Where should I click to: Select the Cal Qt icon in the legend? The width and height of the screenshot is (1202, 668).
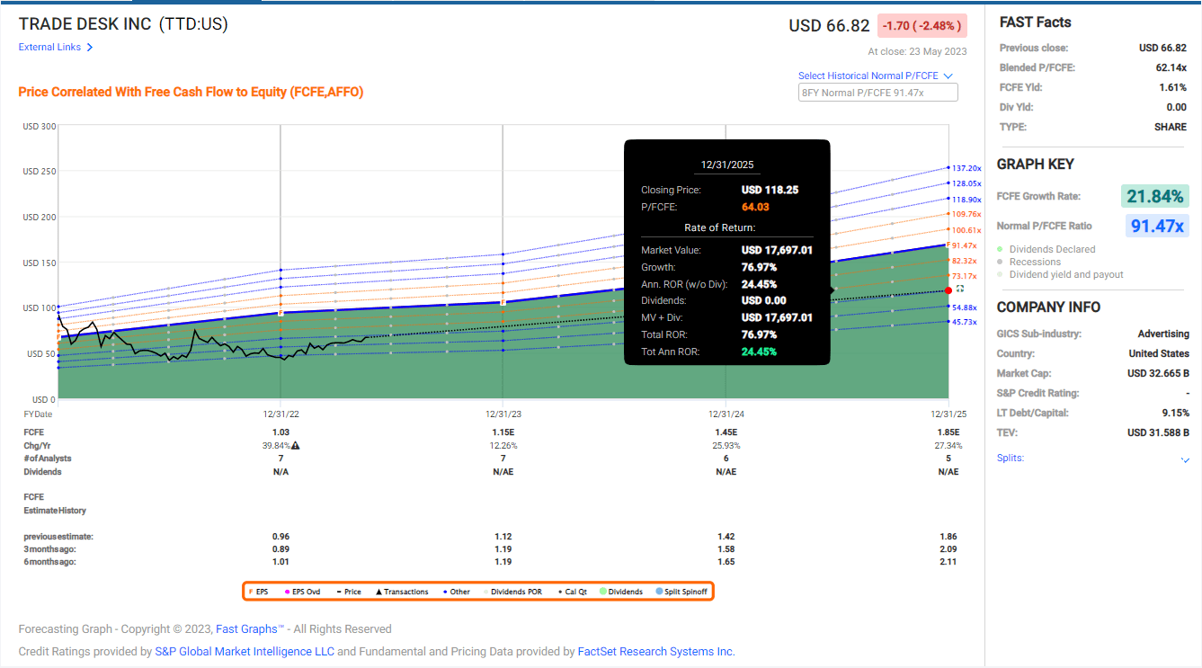(558, 591)
